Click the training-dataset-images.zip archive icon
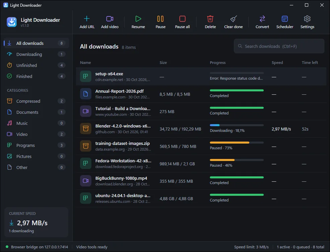This screenshot has height=252, width=330. click(85, 146)
